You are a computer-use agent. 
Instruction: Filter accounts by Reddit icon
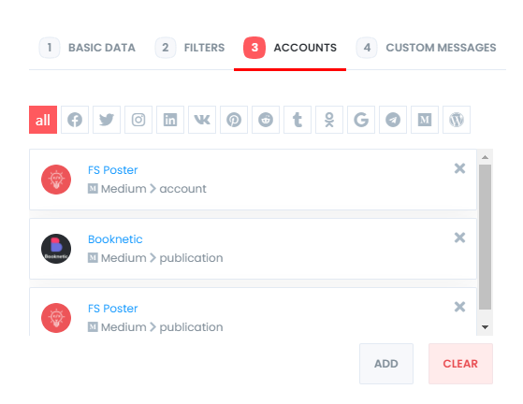tap(266, 120)
